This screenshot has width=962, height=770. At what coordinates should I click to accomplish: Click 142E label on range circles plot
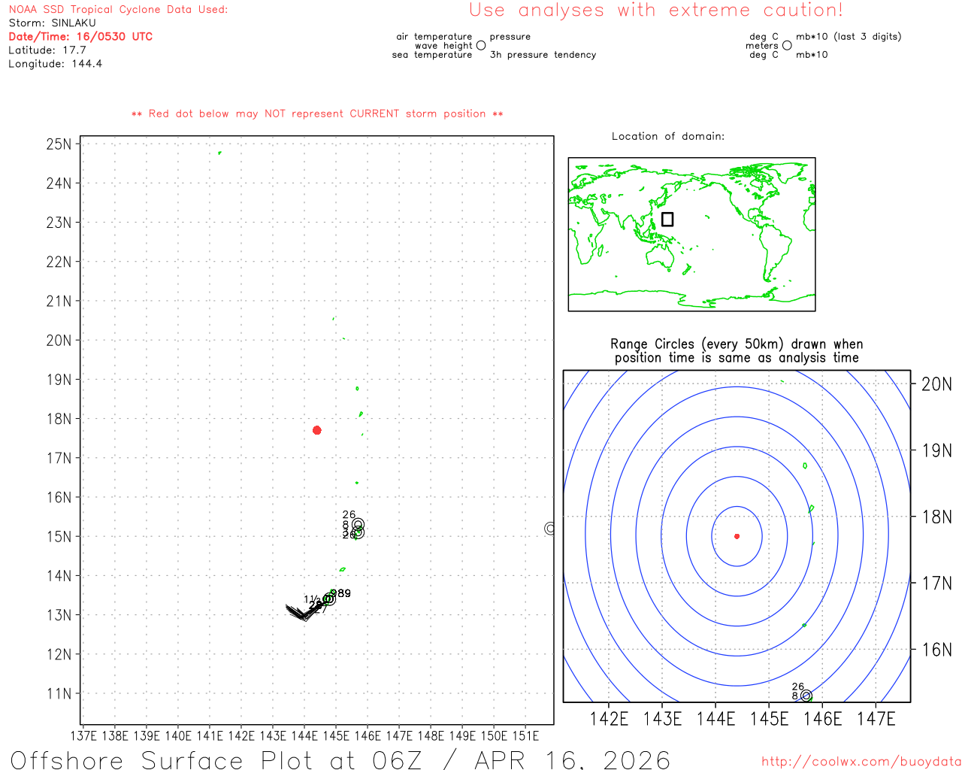[609, 719]
